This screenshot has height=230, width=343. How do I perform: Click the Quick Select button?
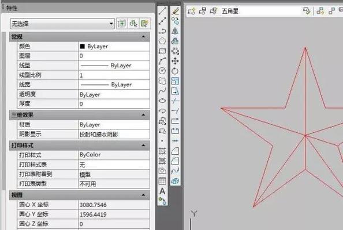tap(145, 24)
